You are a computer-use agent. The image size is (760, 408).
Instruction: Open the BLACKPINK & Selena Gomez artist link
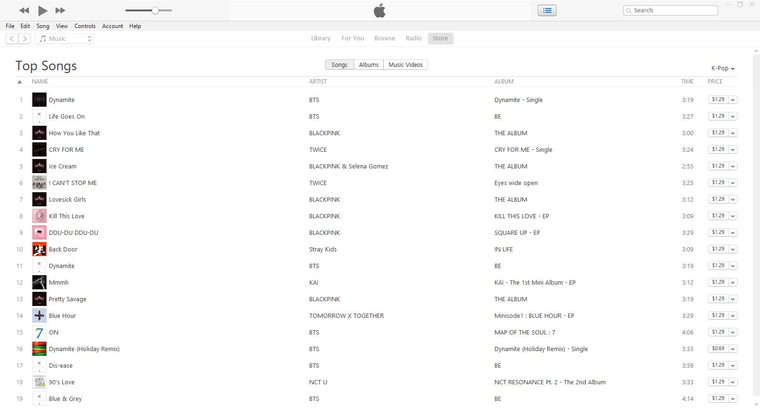tap(349, 167)
